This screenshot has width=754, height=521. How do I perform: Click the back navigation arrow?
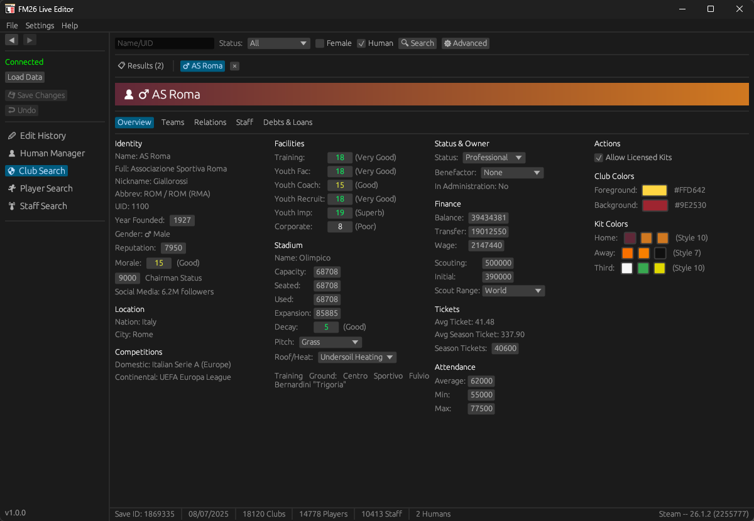(11, 40)
